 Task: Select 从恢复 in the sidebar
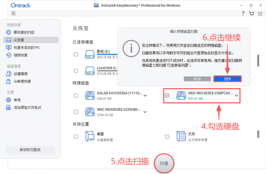tap(31, 40)
